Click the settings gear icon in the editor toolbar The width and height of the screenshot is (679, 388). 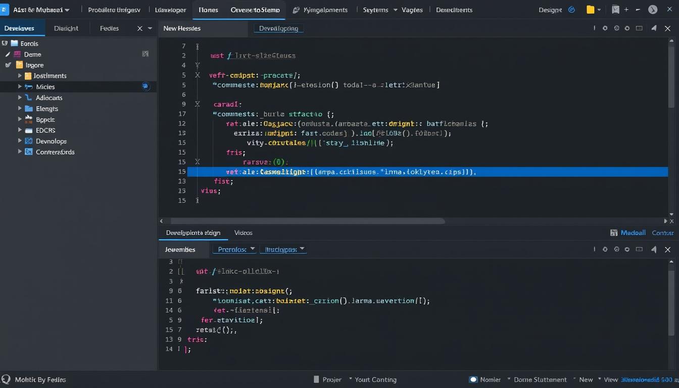pyautogui.click(x=605, y=28)
